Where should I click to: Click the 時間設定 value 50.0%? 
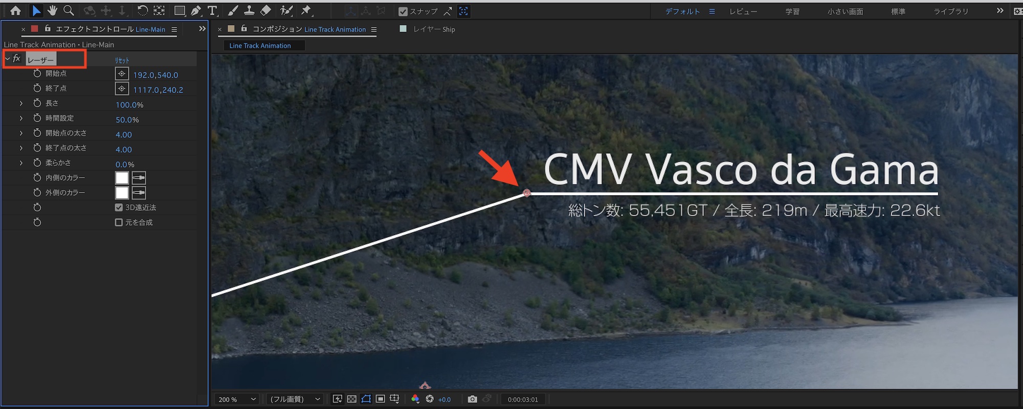click(x=127, y=119)
